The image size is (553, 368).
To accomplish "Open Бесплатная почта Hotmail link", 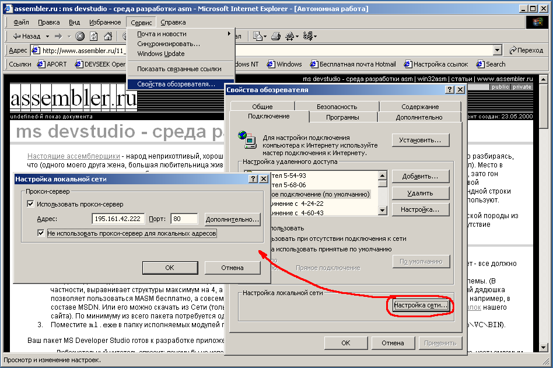I will [353, 64].
